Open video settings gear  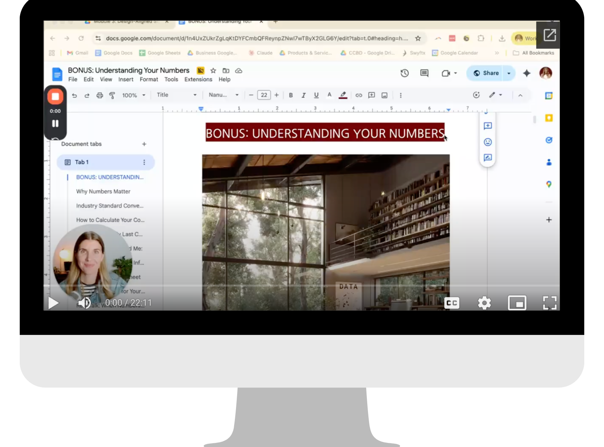484,303
